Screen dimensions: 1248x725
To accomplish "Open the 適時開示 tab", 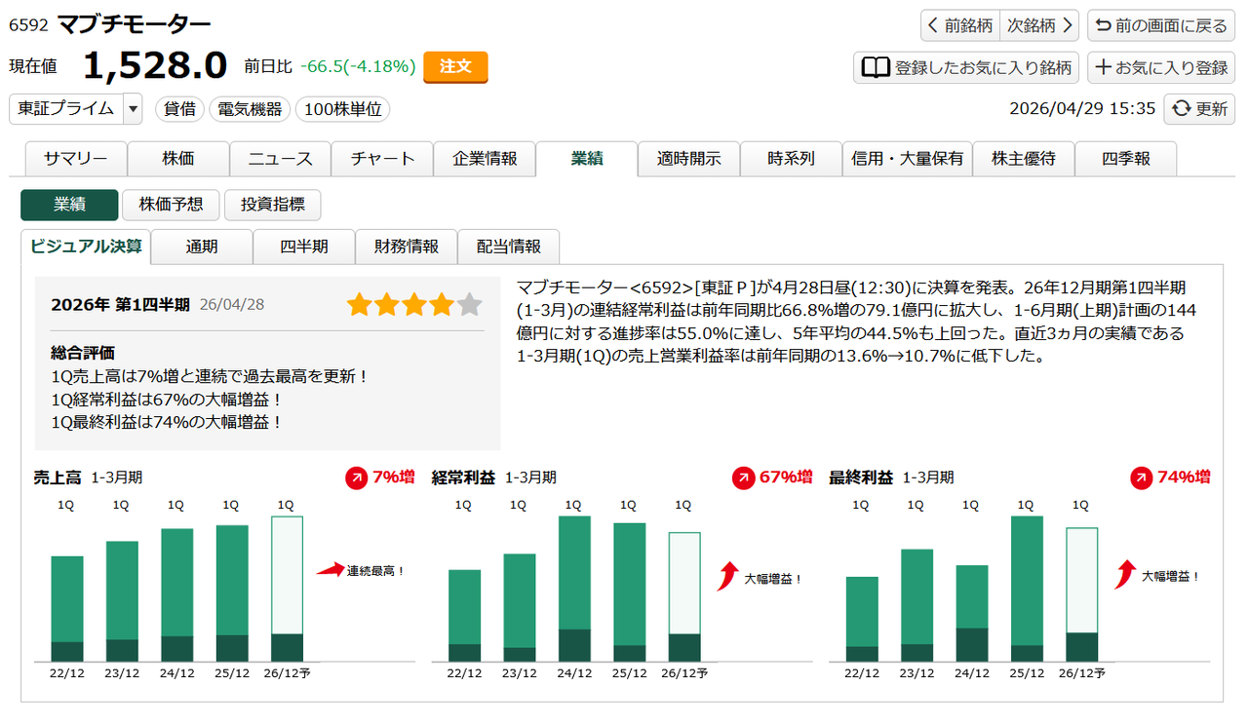I will (689, 159).
